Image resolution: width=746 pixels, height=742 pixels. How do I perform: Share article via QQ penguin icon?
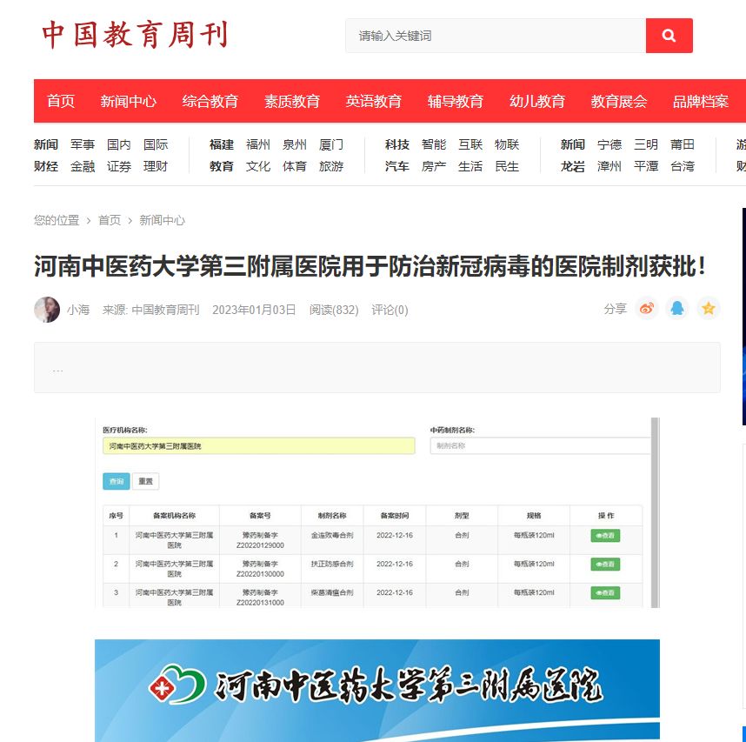(x=676, y=309)
